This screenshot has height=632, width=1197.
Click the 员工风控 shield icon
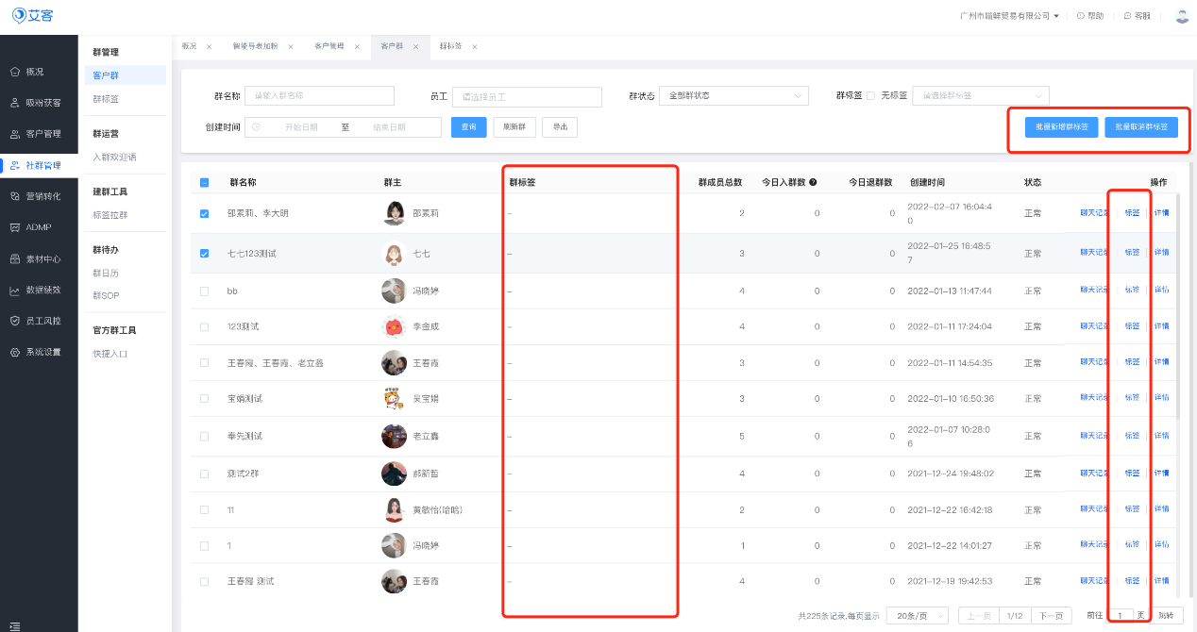coord(14,321)
